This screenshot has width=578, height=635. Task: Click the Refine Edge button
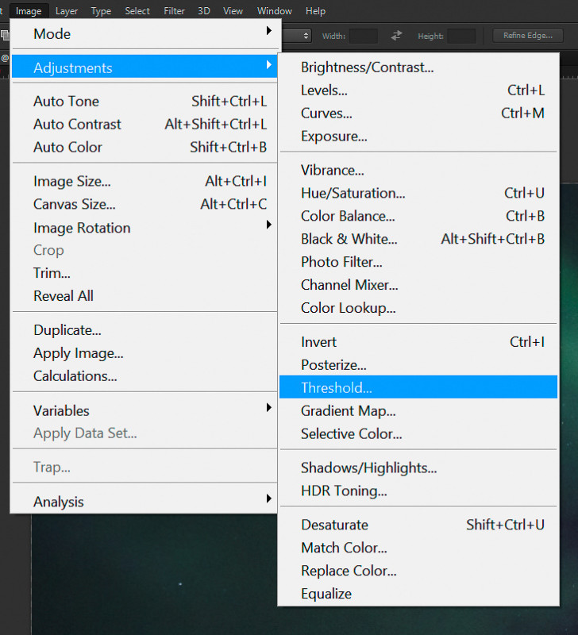(527, 36)
